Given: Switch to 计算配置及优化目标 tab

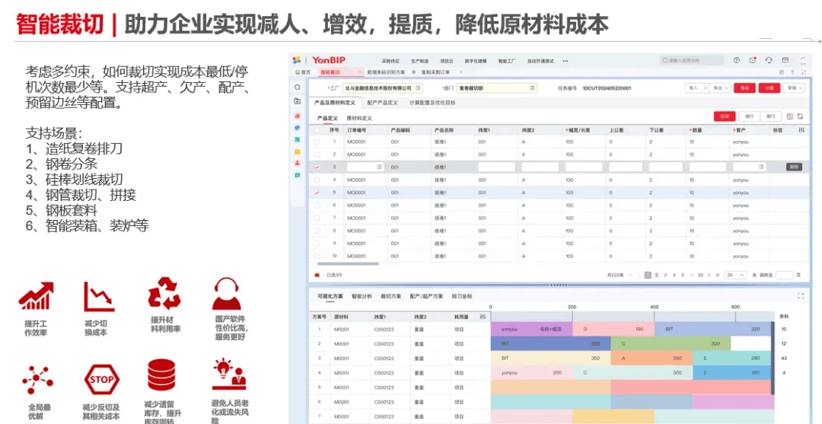Looking at the screenshot, I should click(x=432, y=103).
